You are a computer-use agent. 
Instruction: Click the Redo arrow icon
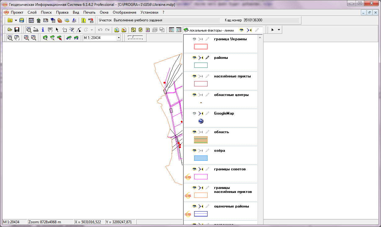click(107, 30)
